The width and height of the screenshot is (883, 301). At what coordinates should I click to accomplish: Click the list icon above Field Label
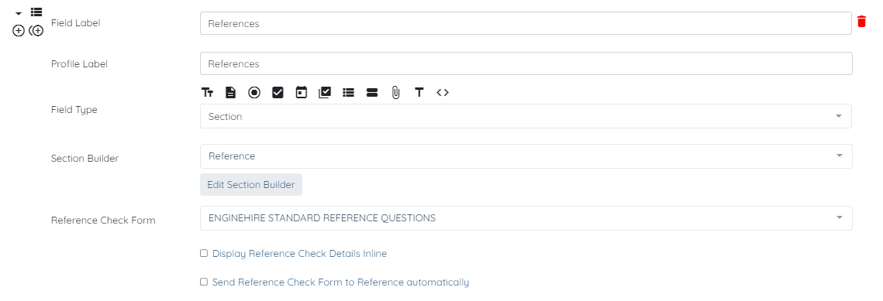pyautogui.click(x=36, y=12)
